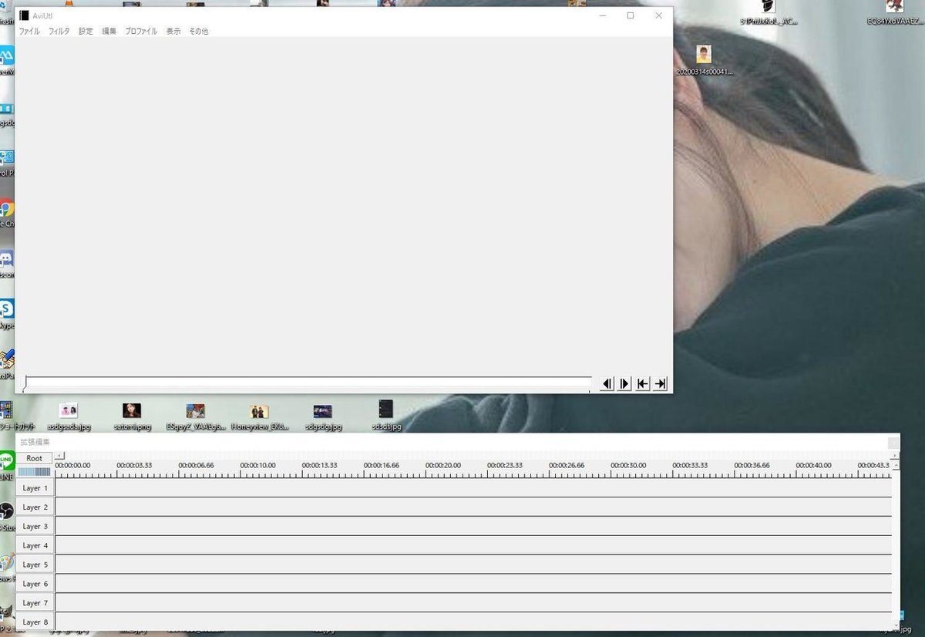The height and width of the screenshot is (637, 925).
Task: Open the ファイル menu in AviUtl
Action: point(29,32)
